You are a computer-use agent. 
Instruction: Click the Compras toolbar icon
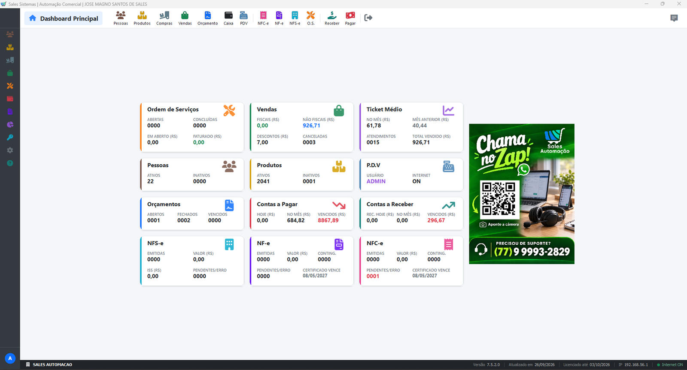click(164, 18)
